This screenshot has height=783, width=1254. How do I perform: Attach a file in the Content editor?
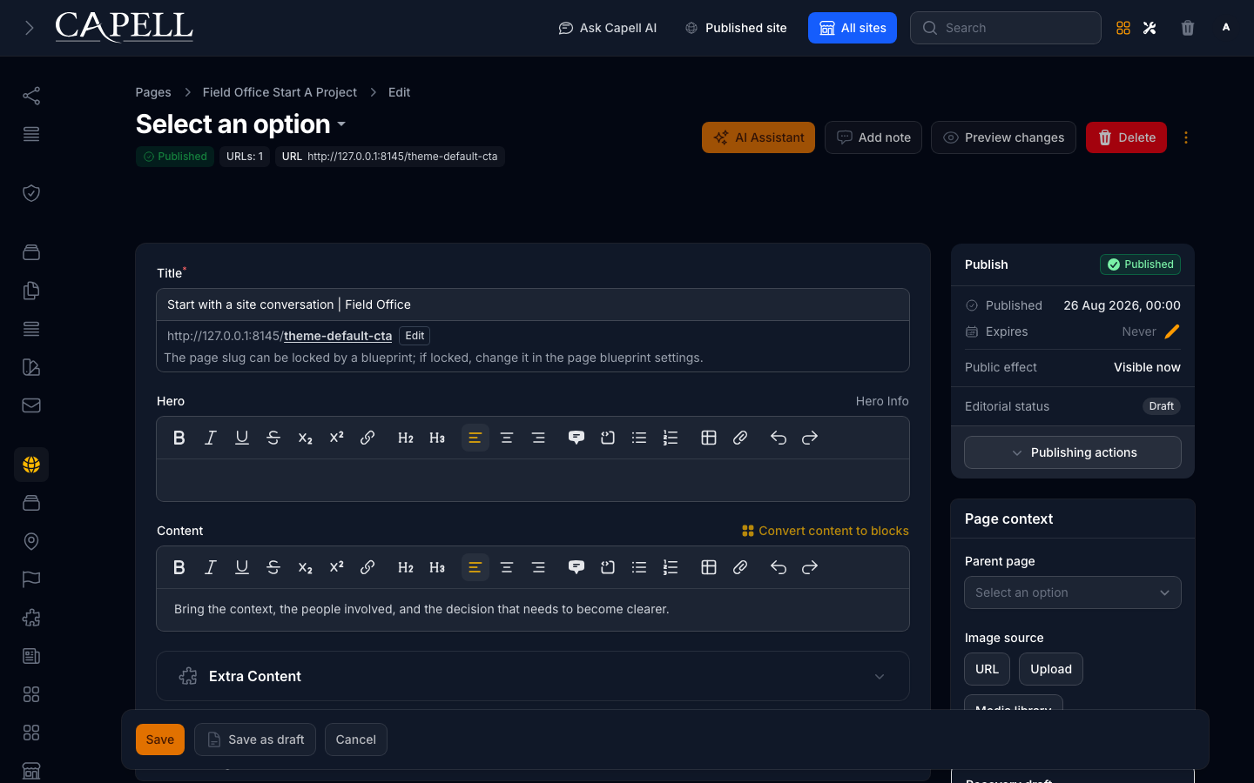pyautogui.click(x=740, y=567)
